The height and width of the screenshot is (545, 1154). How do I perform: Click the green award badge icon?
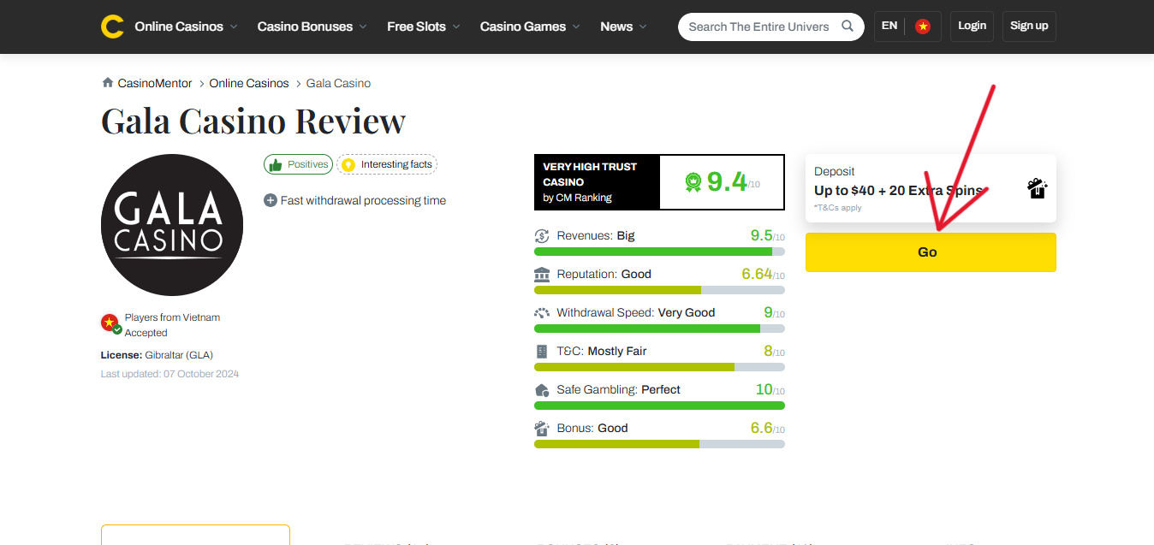[x=693, y=182]
